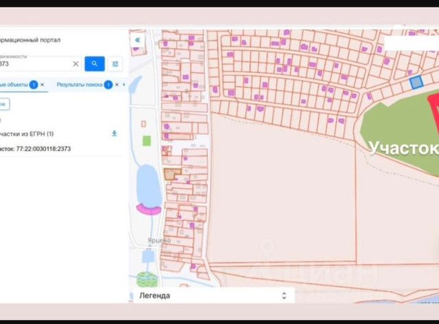Click the 'Ярцево' map label

click(159, 240)
